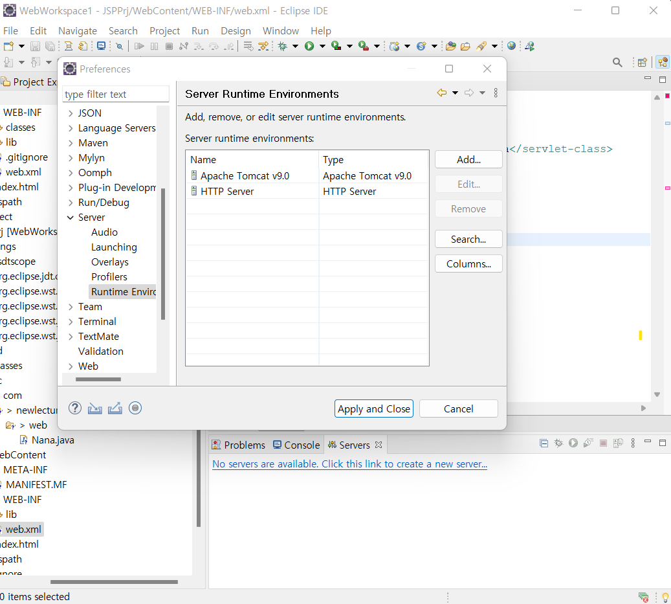Collapse the Server preferences node
671x604 pixels.
(x=71, y=218)
